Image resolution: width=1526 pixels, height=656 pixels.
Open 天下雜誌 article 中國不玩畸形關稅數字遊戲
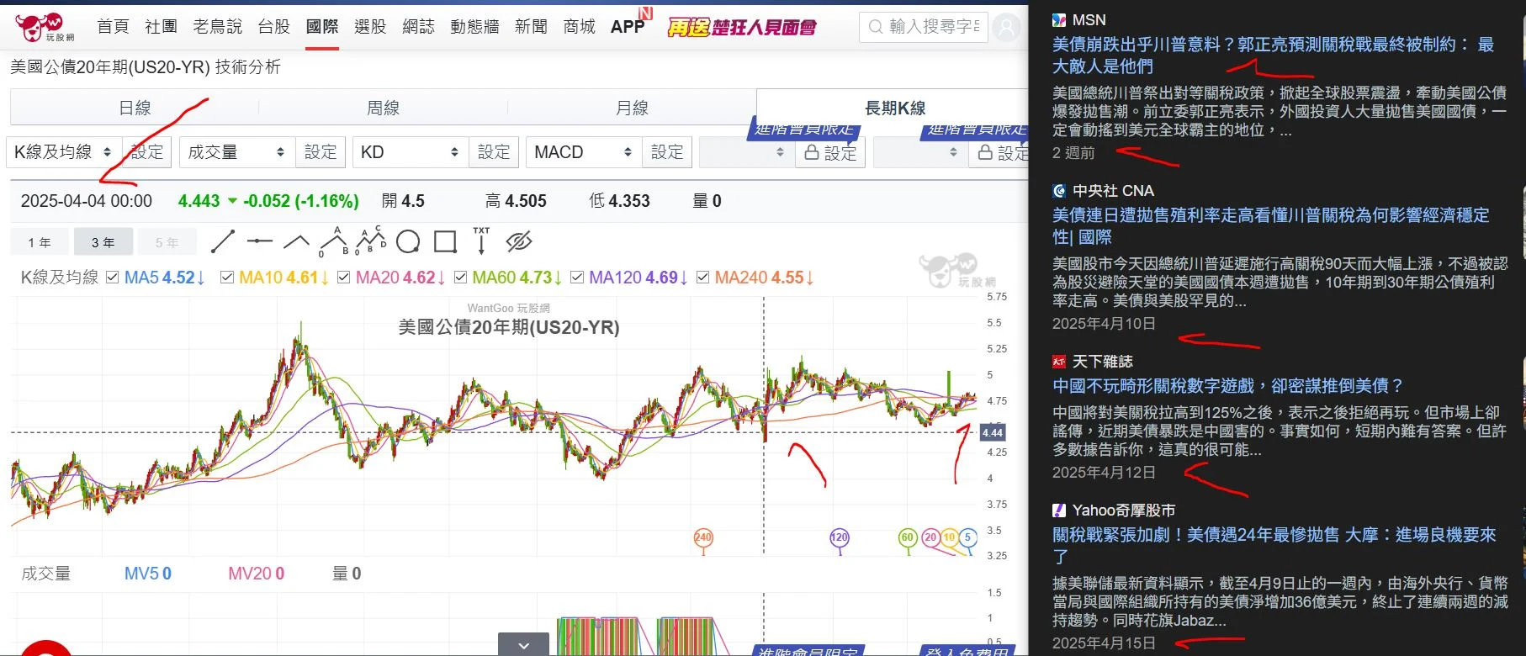pos(1228,386)
